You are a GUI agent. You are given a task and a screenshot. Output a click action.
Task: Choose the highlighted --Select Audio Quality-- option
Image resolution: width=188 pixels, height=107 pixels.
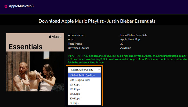(84, 75)
